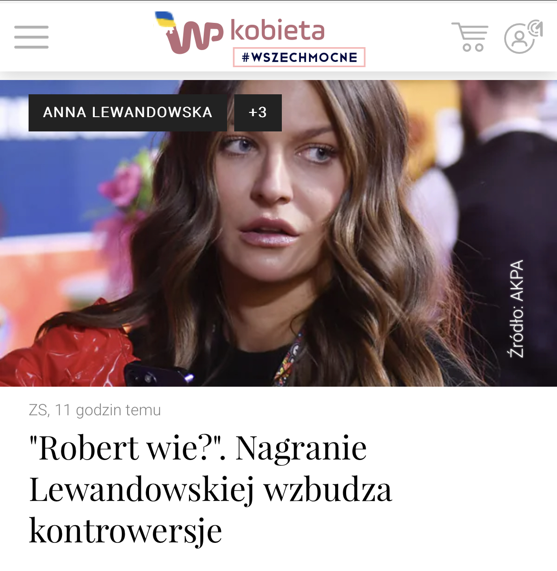
Task: Open the main article photo
Action: [x=278, y=233]
